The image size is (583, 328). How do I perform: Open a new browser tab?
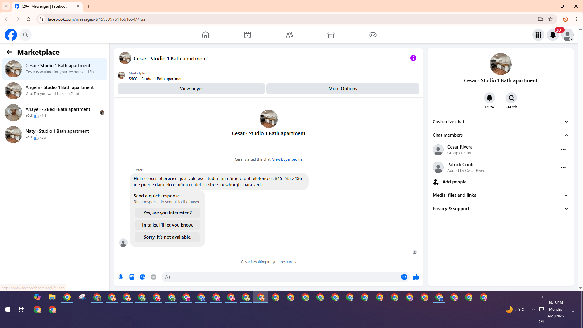(89, 6)
